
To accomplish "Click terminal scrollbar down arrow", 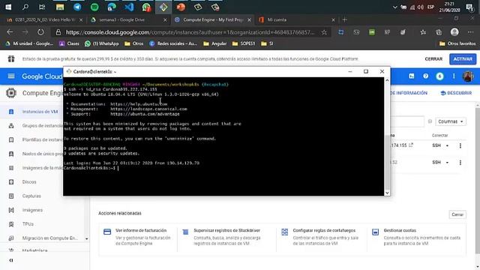I will point(387,193).
